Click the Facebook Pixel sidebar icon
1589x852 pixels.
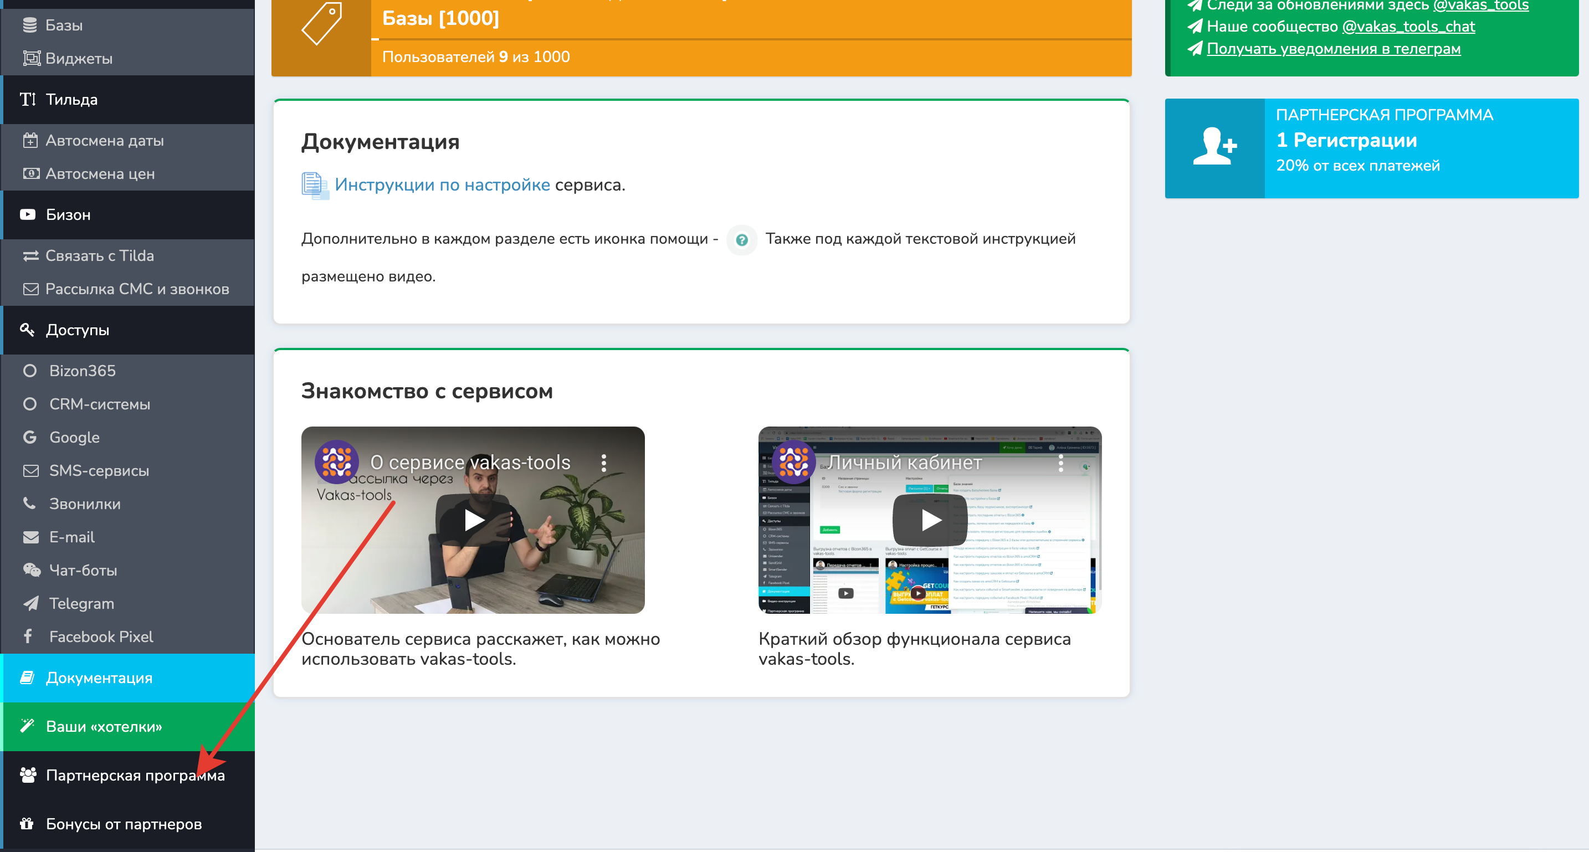28,636
